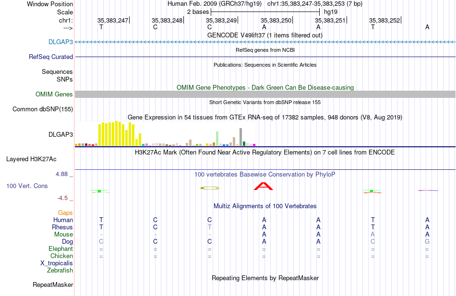Image resolution: width=456 pixels, height=296 pixels.
Task: Click the Layered H3K27Ac track label
Action: click(x=31, y=159)
